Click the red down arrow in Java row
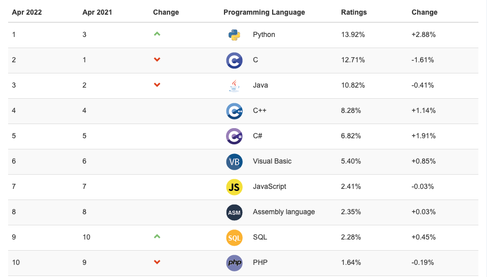Image resolution: width=487 pixels, height=277 pixels. click(x=157, y=85)
